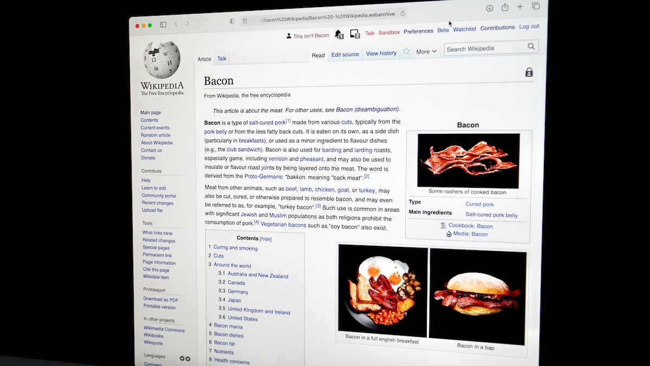Open Cured pork in the infobox
The height and width of the screenshot is (366, 650).
tap(480, 204)
